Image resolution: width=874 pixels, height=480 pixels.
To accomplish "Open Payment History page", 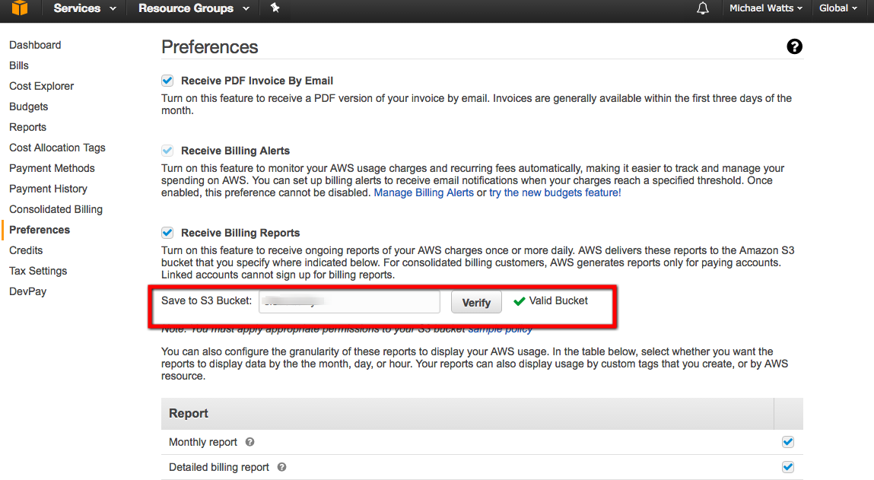I will click(x=48, y=189).
